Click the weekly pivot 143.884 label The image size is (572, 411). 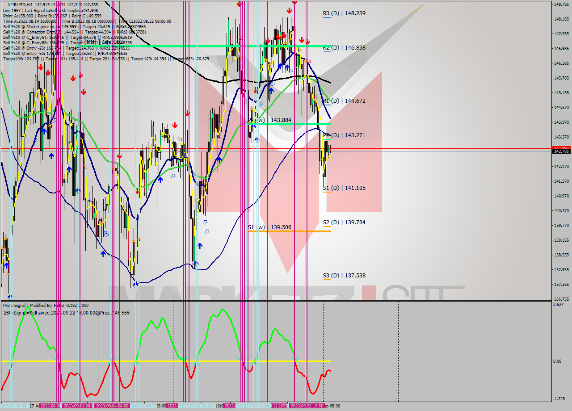[270, 120]
